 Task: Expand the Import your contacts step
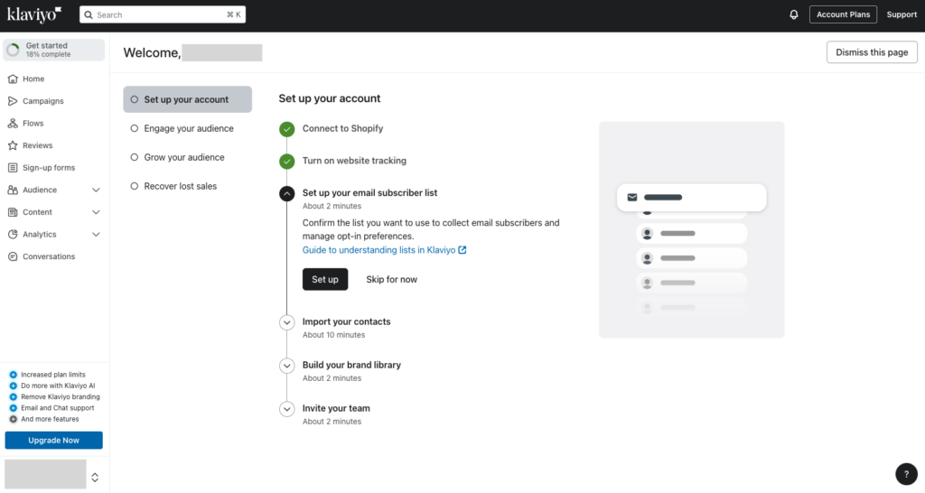[x=286, y=322]
